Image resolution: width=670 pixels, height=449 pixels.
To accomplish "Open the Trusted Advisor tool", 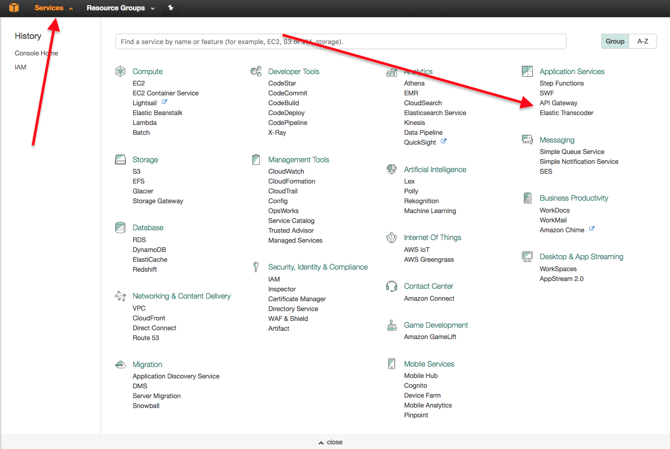I will pos(291,231).
